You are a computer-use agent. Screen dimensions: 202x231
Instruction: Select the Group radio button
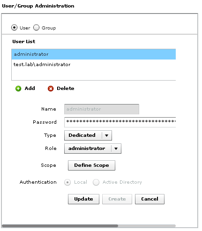(x=36, y=28)
